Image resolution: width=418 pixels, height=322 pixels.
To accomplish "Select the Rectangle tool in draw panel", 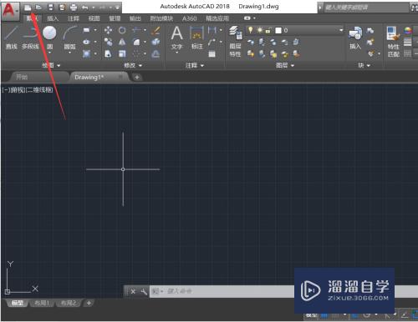I will (86, 30).
